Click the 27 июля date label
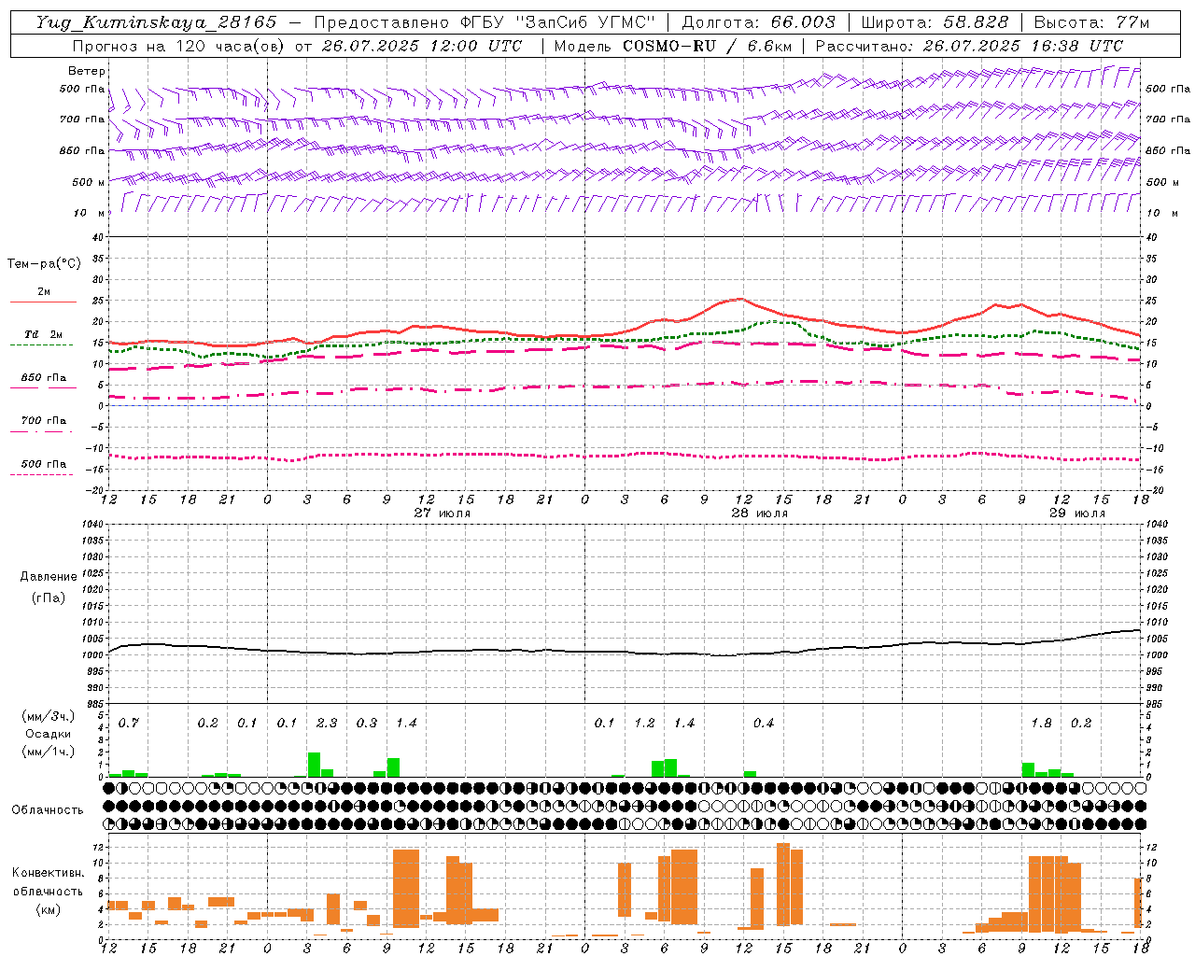This screenshot has height=956, width=1195. pyautogui.click(x=443, y=513)
